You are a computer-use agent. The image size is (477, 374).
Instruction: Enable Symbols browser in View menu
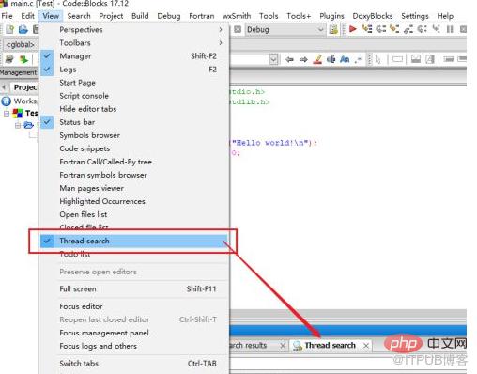tap(134, 135)
